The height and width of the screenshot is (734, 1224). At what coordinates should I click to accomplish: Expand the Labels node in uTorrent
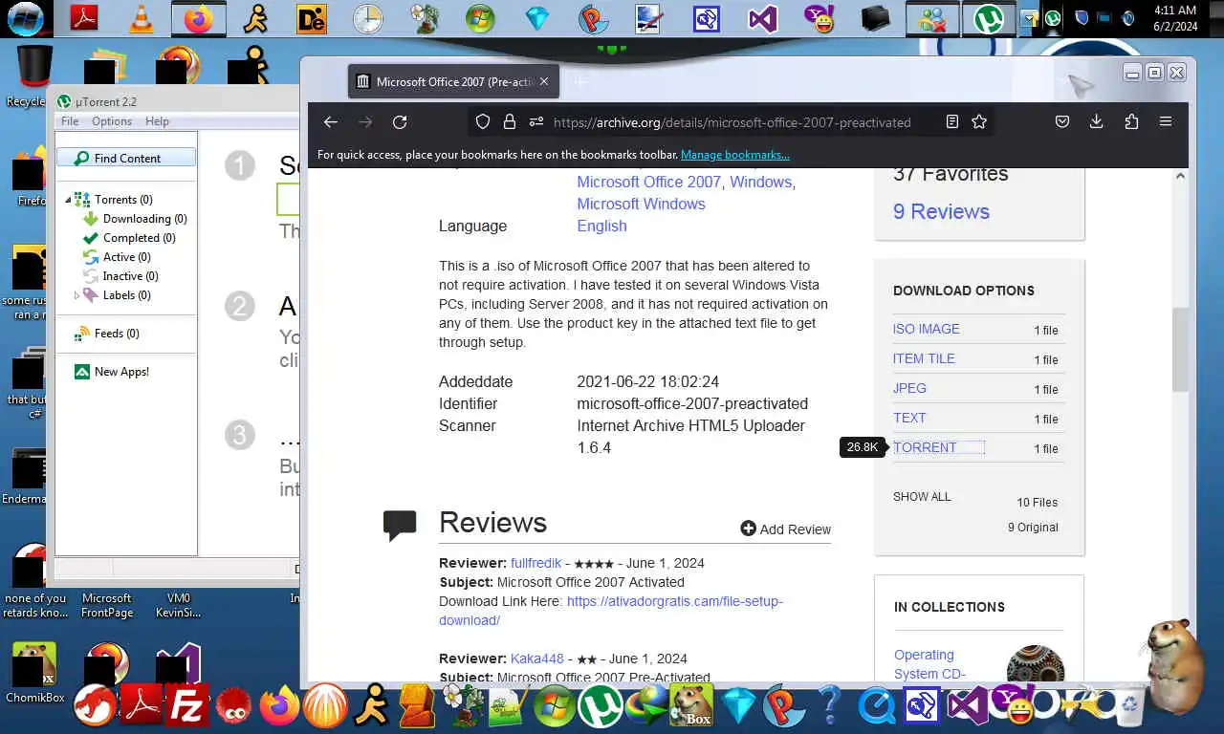[x=76, y=295]
